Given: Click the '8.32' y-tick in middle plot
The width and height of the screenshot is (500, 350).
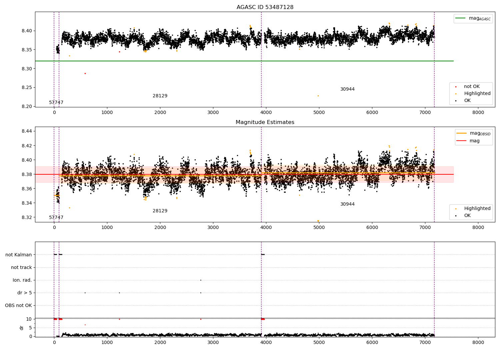Looking at the screenshot, I should pyautogui.click(x=27, y=217).
